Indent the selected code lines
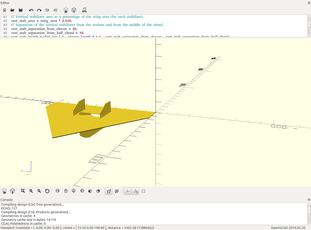Image resolution: width=311 pixels, height=230 pixels. [56, 10]
